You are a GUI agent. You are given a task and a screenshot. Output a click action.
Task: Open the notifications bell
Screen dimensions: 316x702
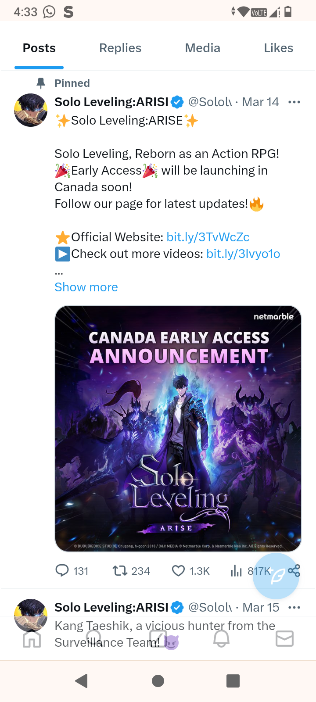[221, 639]
